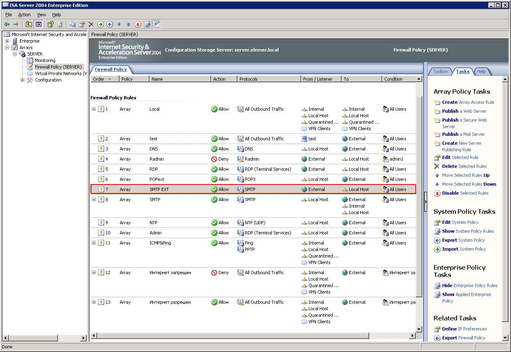Click the rule properties toolbar icon beside Copy
The height and width of the screenshot is (352, 511).
pyautogui.click(x=82, y=24)
